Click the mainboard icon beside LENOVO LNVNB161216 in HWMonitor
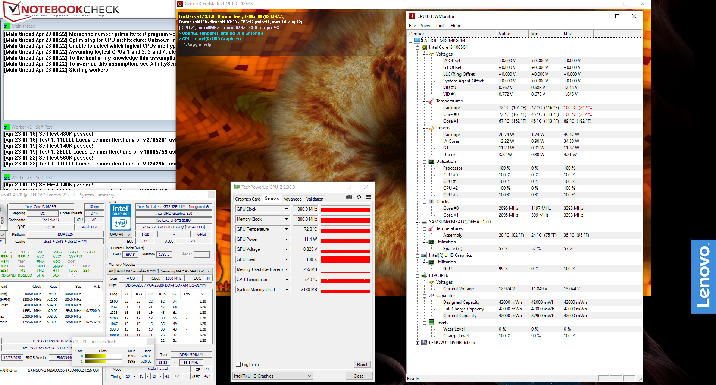 424,343
